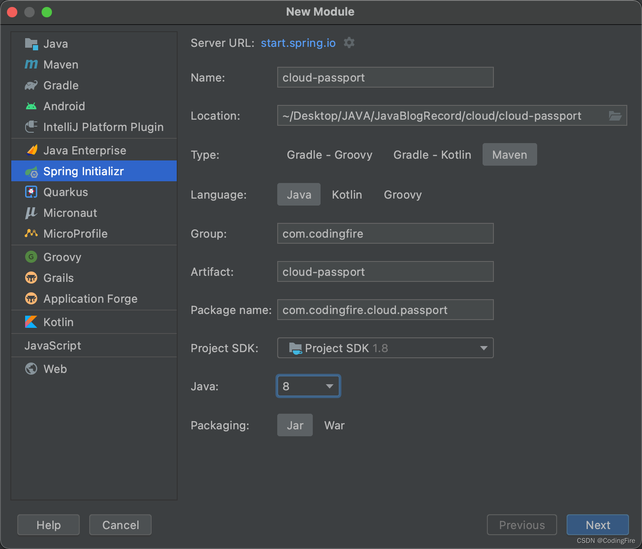
Task: Click the Maven icon in the sidebar
Action: tap(31, 65)
